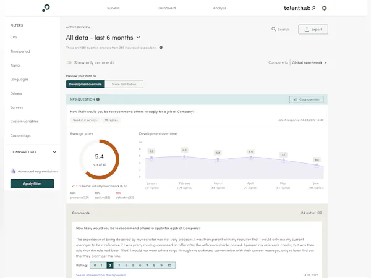Click the May data point on chart
The width and height of the screenshot is (371, 278).
tap(283, 160)
